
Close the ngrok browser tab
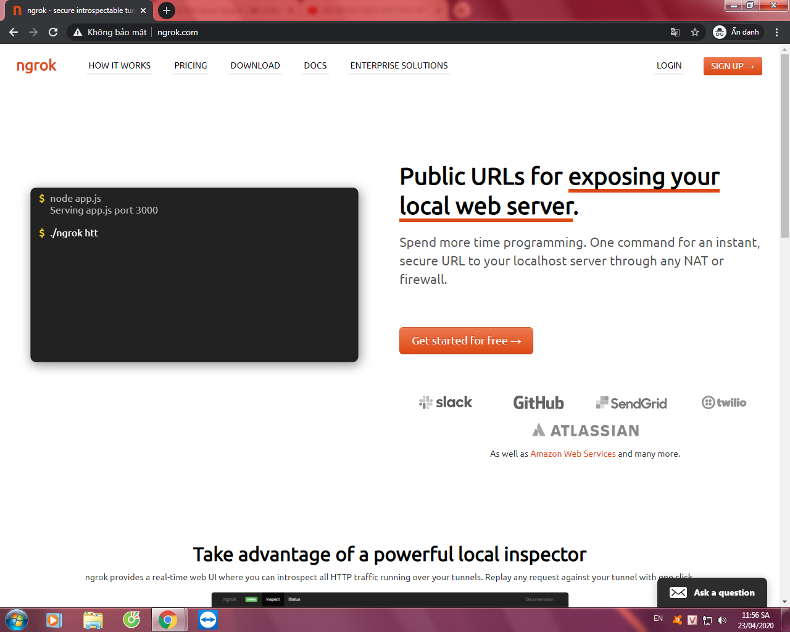pyautogui.click(x=143, y=10)
